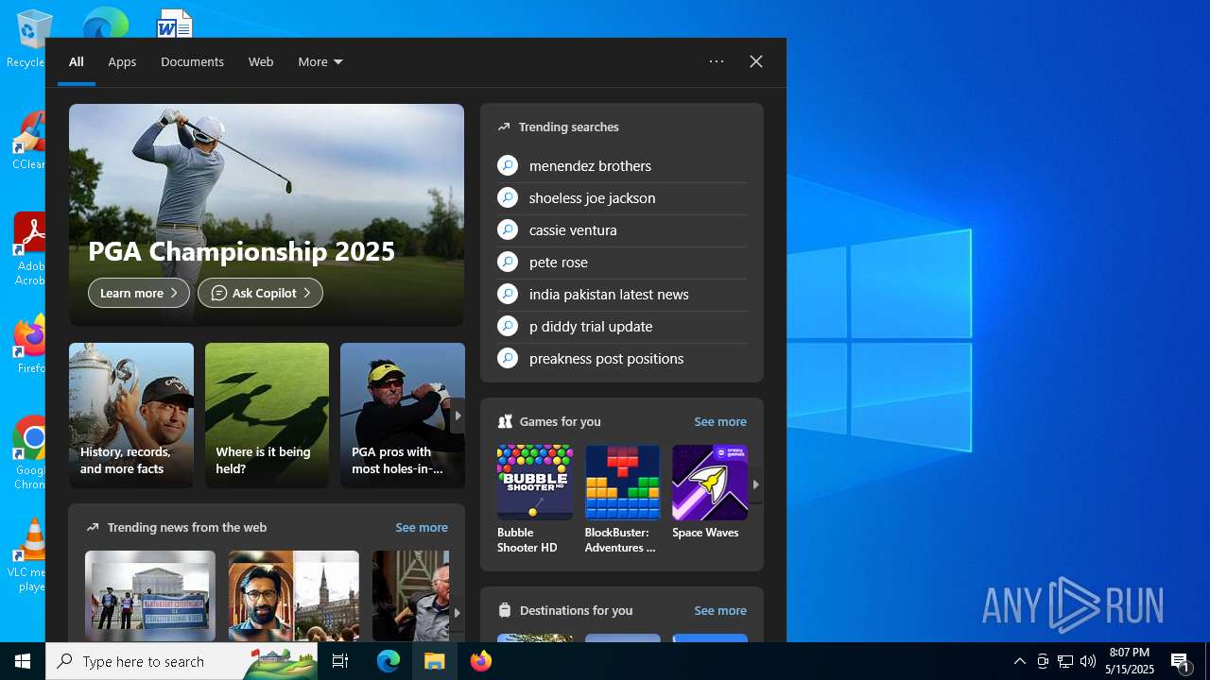This screenshot has height=680, width=1210.
Task: Open File Explorer from taskbar
Action: click(435, 661)
